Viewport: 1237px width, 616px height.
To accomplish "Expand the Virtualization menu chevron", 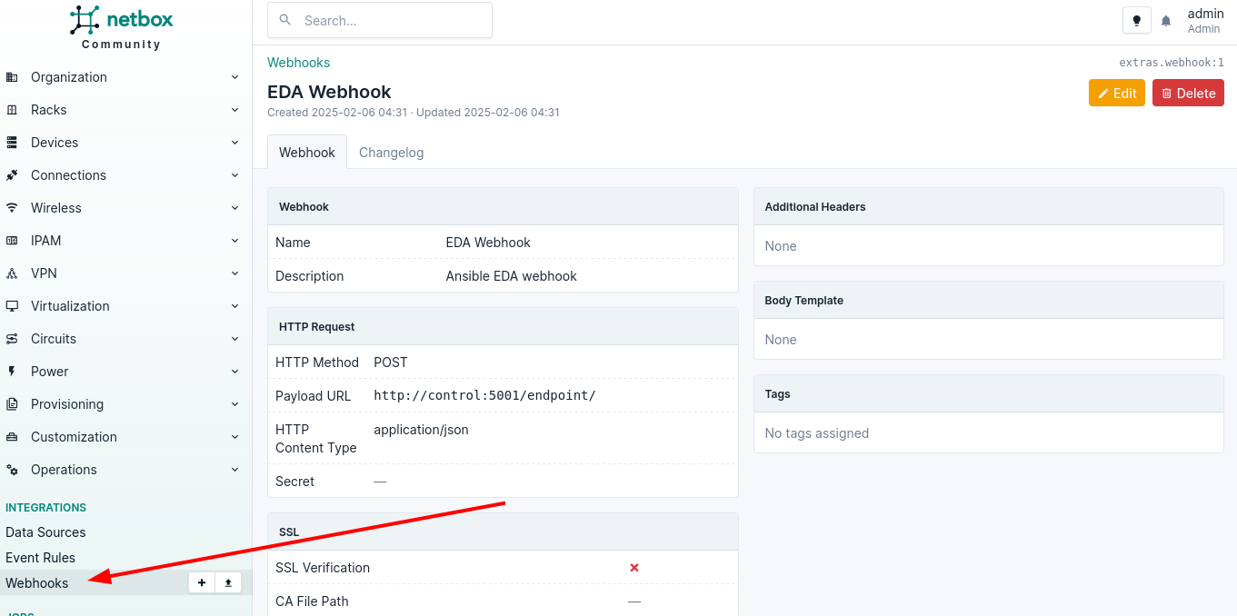I will tap(234, 306).
